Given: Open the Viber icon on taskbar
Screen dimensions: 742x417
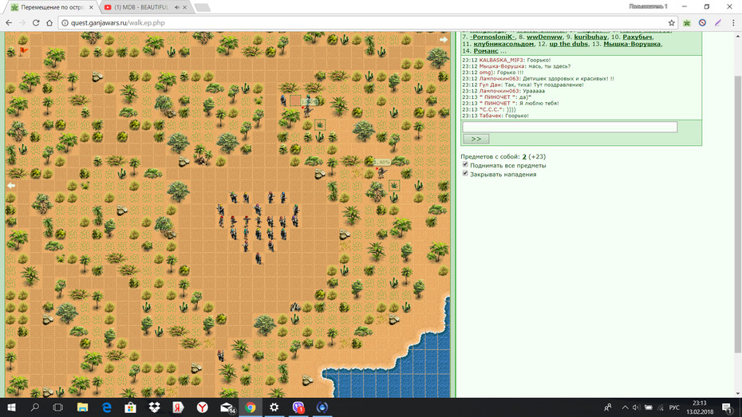Looking at the screenshot, I should (x=298, y=407).
